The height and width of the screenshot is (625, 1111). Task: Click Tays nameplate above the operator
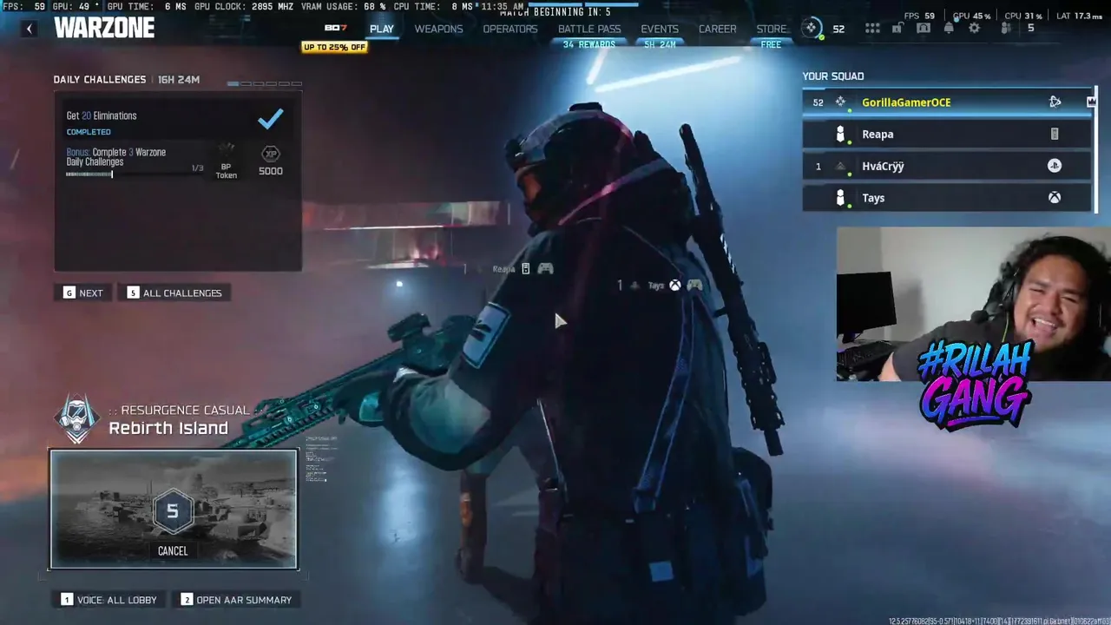[x=660, y=285]
